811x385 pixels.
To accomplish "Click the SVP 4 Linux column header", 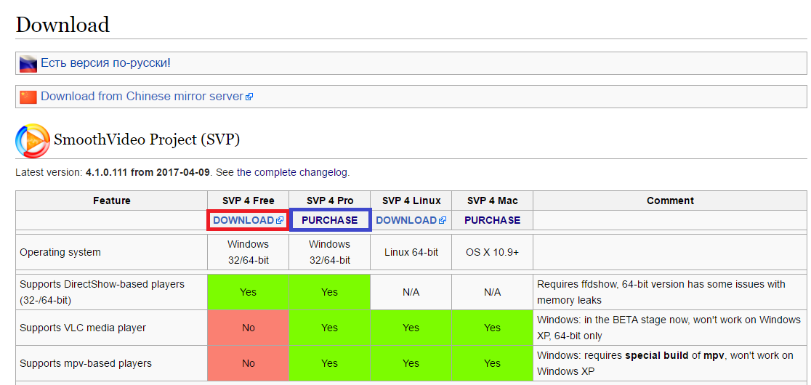I will click(411, 200).
